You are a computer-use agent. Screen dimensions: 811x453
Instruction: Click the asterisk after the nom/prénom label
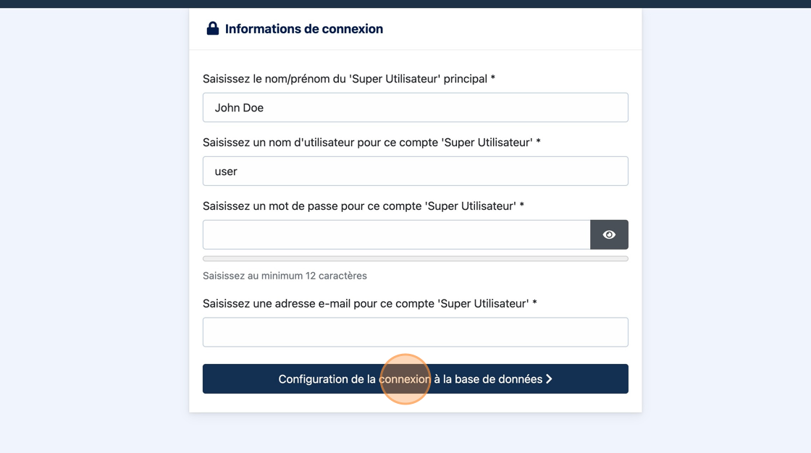tap(493, 78)
